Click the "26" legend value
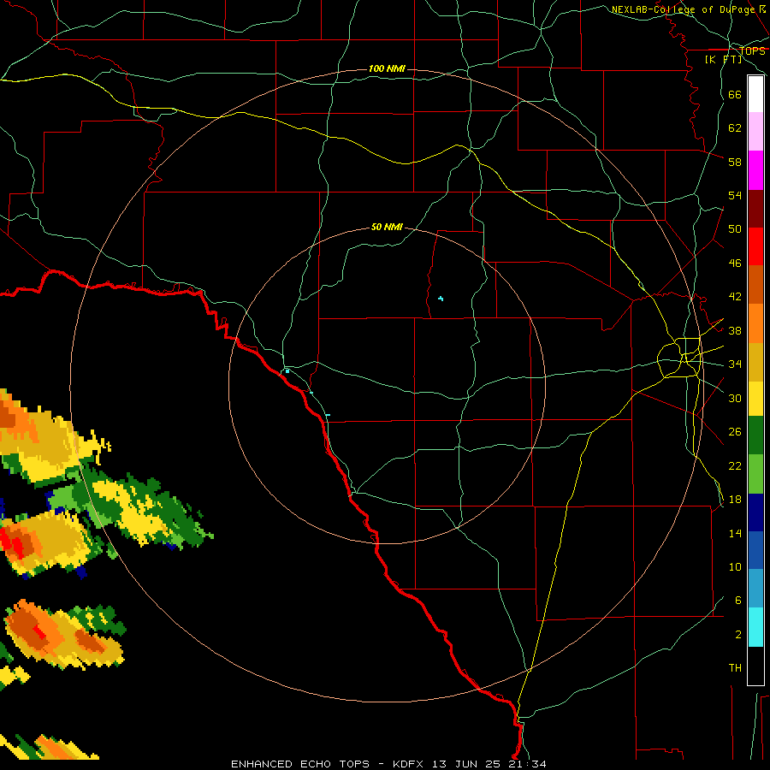Screen dimensions: 770x770 click(735, 432)
